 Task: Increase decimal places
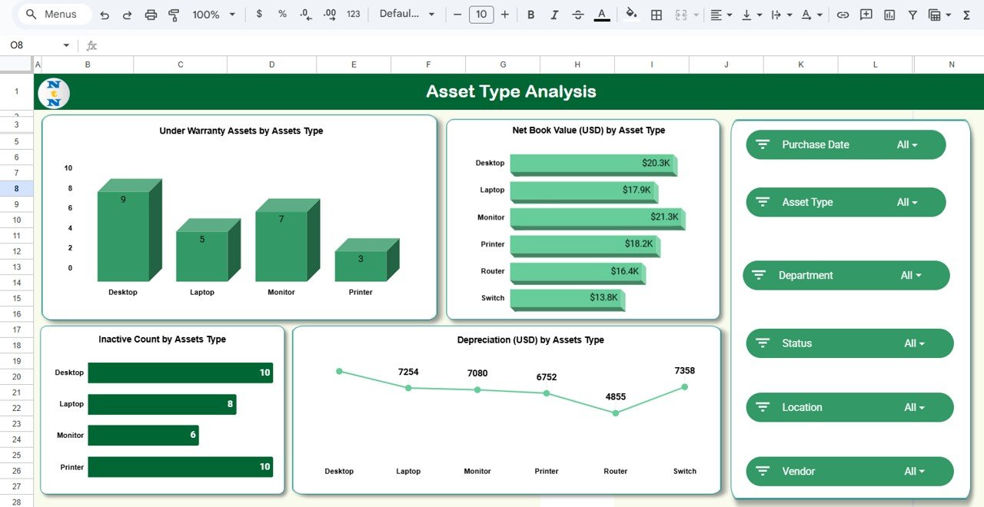pyautogui.click(x=328, y=14)
